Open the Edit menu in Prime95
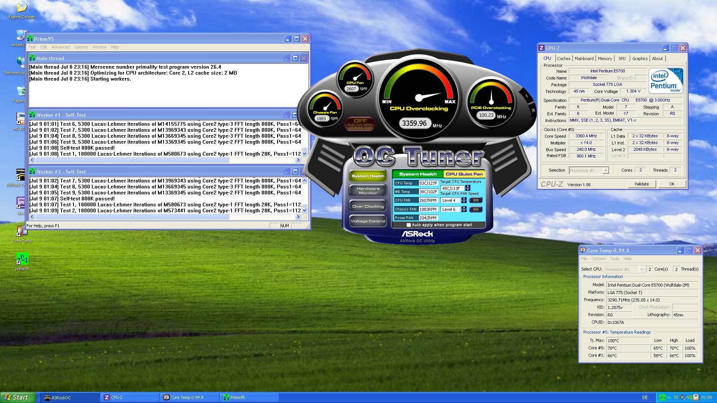 44,47
